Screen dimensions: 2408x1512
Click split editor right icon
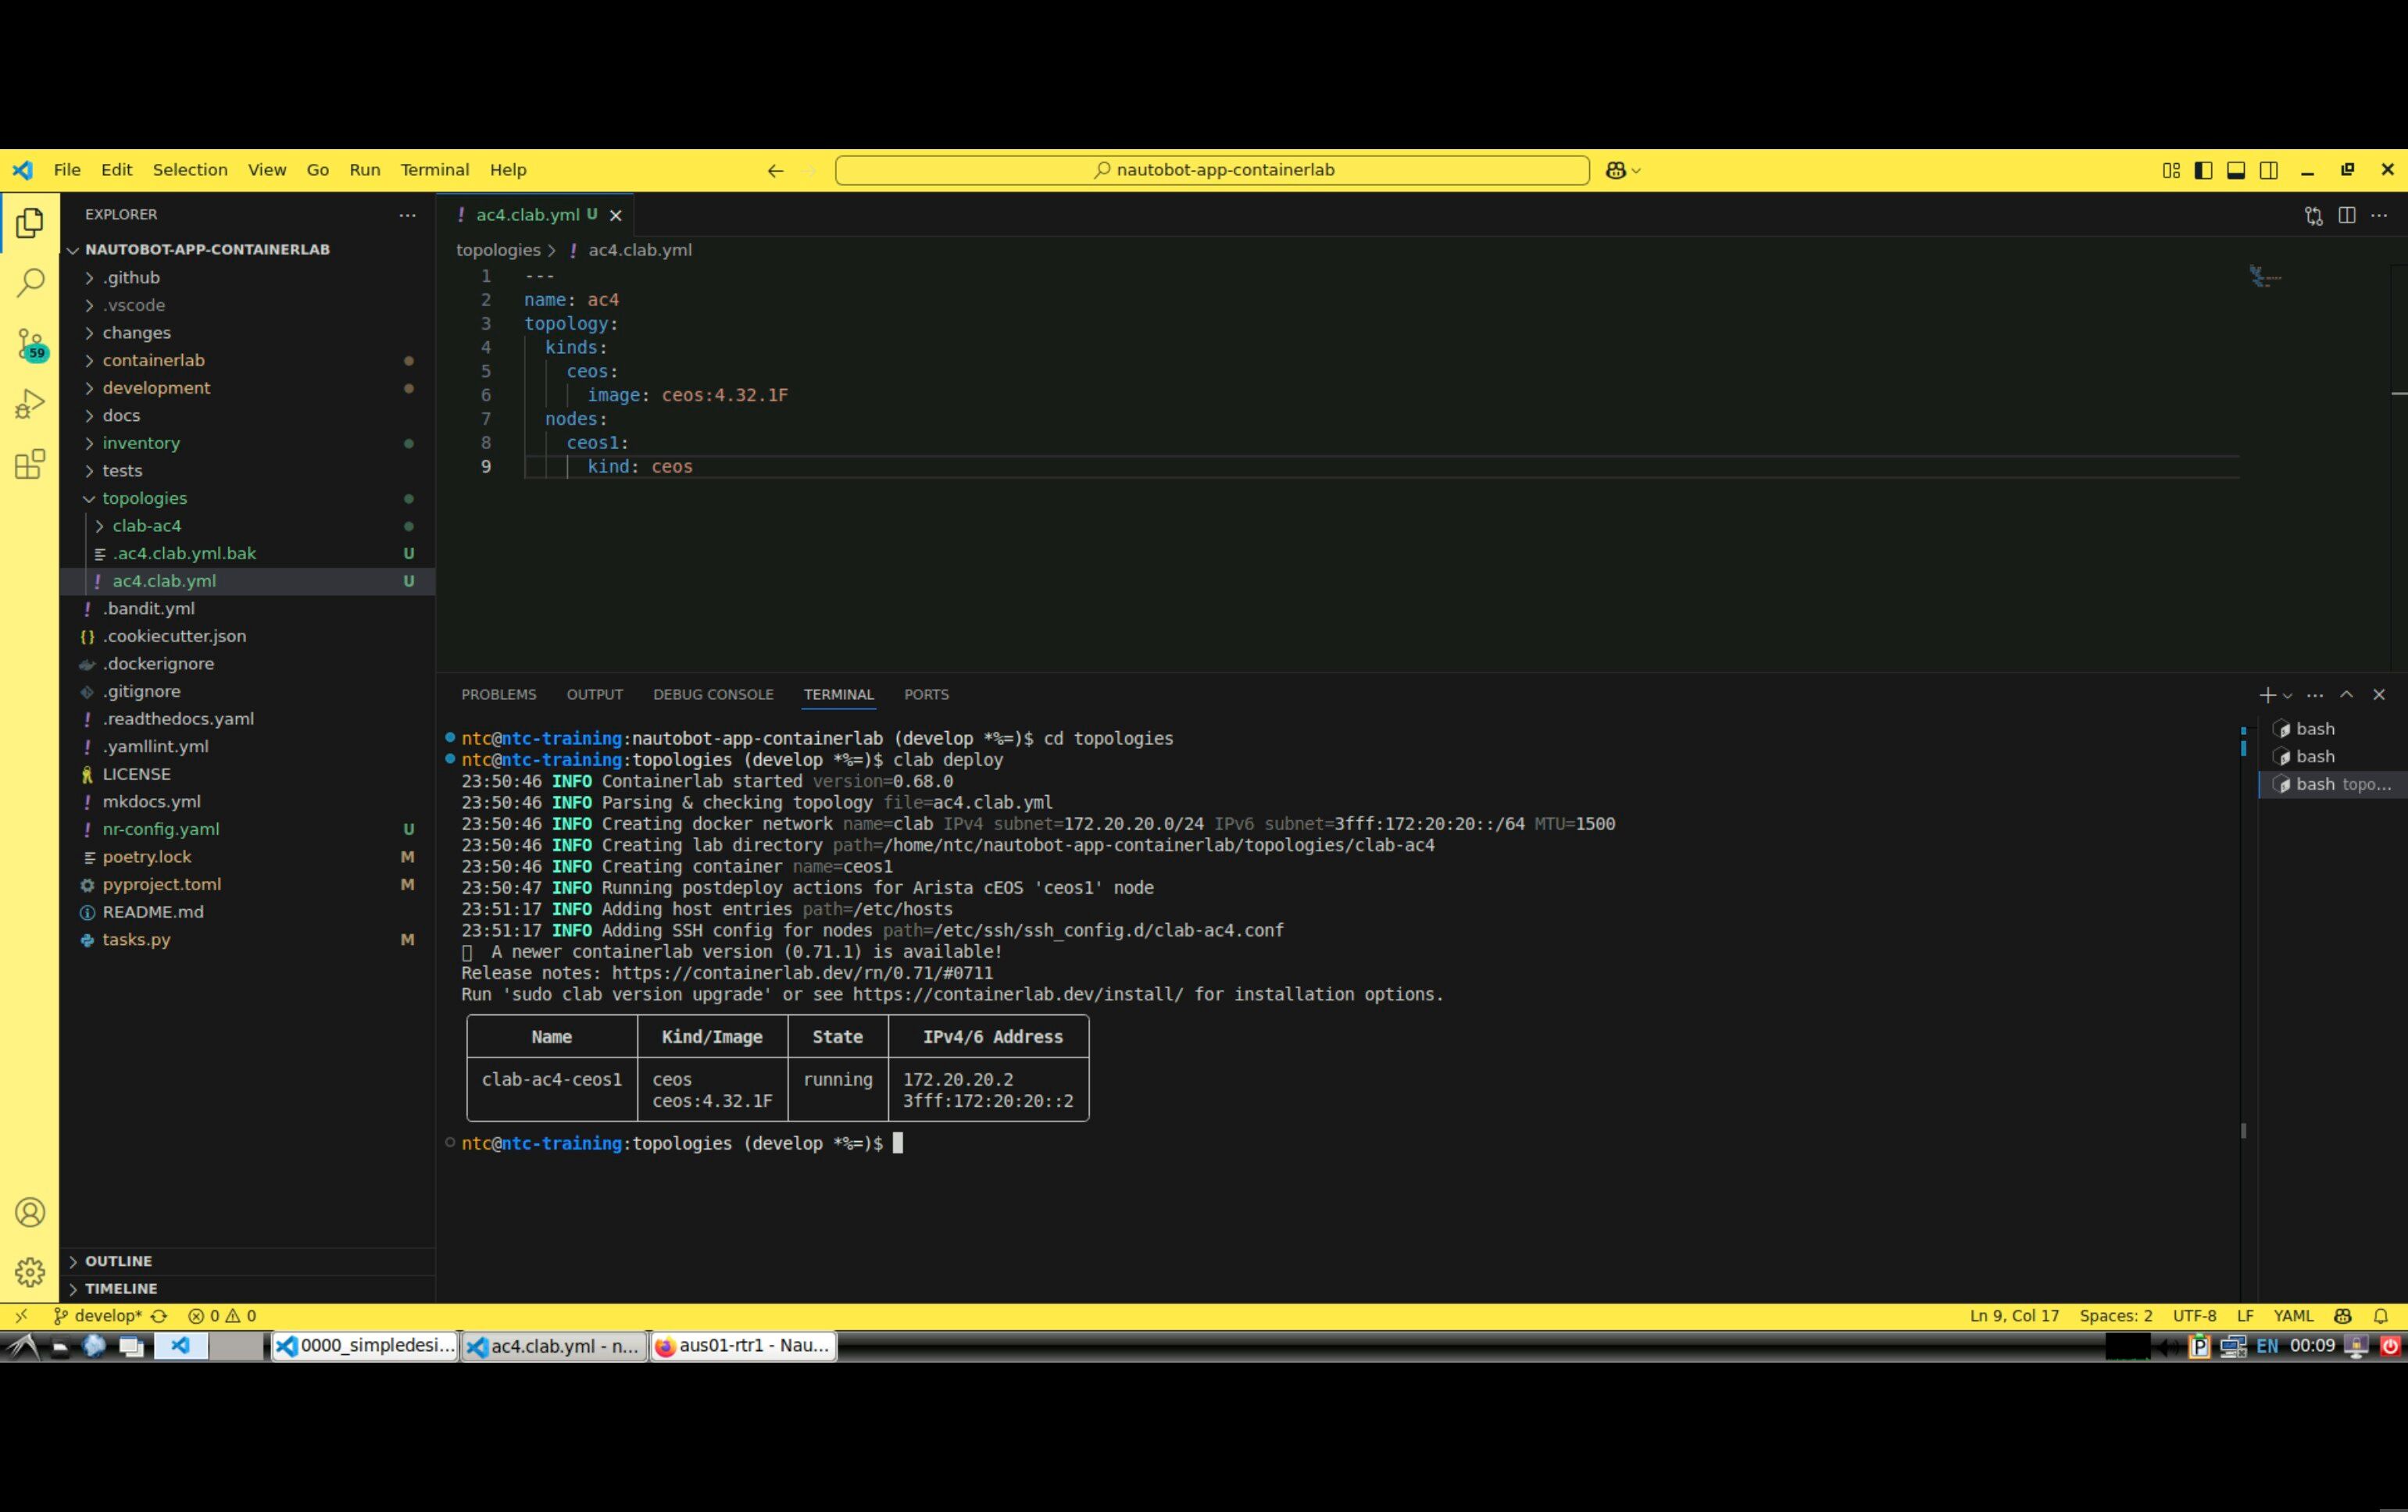(x=2346, y=215)
